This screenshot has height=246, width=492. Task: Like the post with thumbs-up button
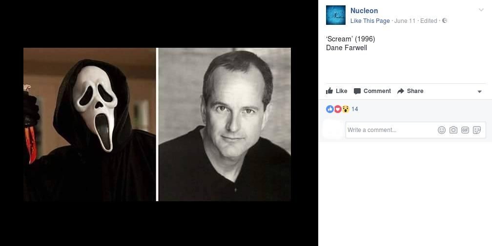point(337,91)
